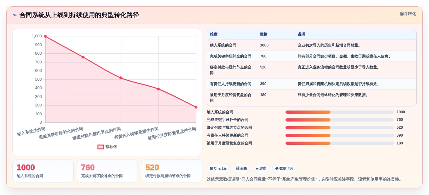
Task: Click the 说明 column header
Action: [x=302, y=34]
